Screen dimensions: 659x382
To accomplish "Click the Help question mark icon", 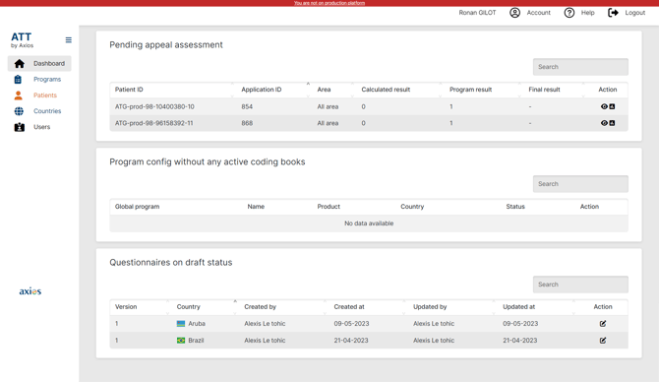I will [569, 13].
